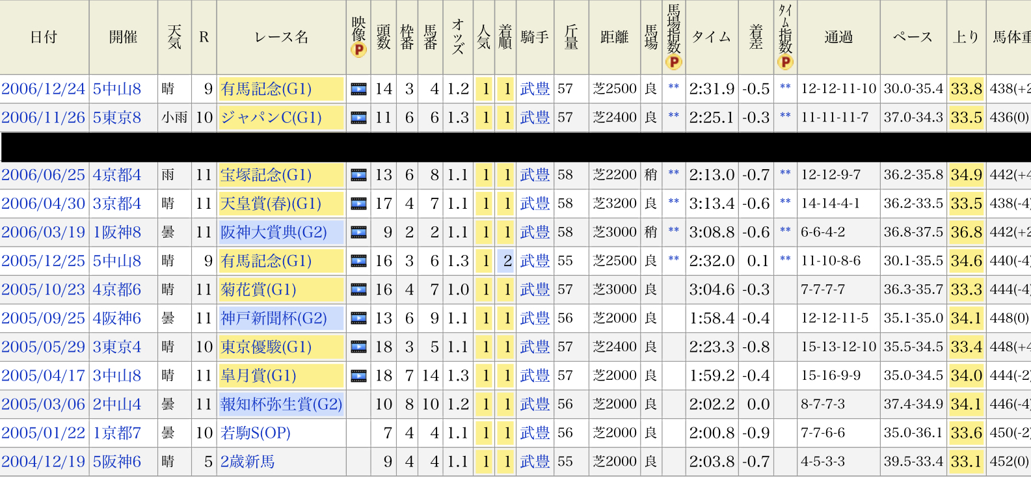The image size is (1031, 482).
Task: Open jockey 武豊 in 菊花賞 row
Action: coord(535,289)
